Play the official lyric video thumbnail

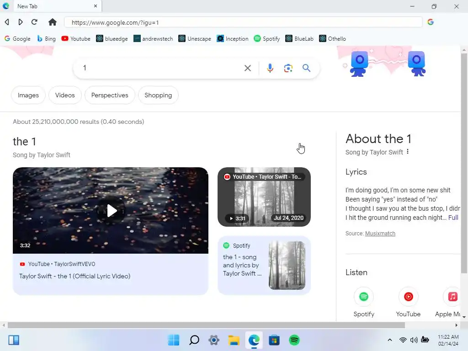(x=111, y=210)
